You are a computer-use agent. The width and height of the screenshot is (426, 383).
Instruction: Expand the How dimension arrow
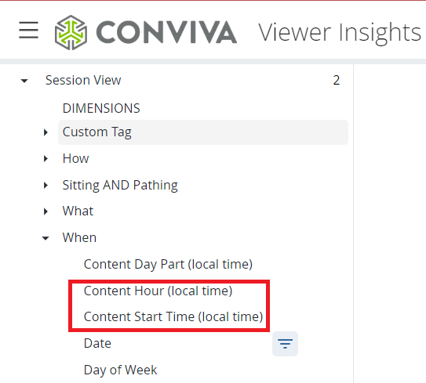[46, 159]
